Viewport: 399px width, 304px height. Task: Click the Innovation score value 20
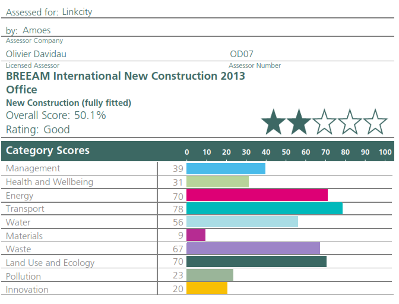(x=178, y=289)
